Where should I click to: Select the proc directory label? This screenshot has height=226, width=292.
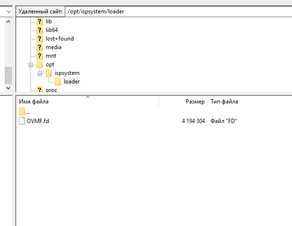pos(51,90)
